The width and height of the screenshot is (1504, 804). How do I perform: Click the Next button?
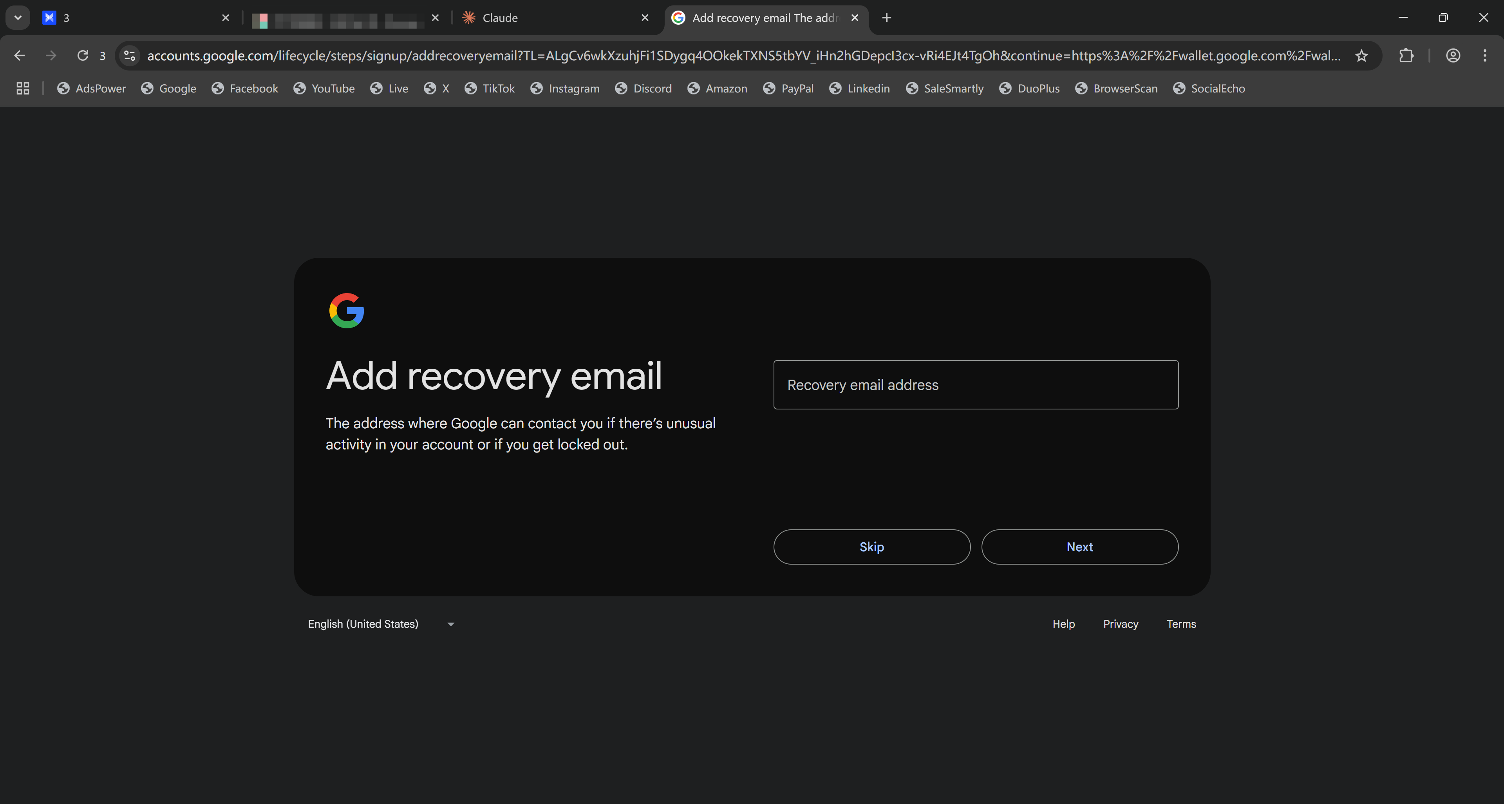click(1079, 547)
